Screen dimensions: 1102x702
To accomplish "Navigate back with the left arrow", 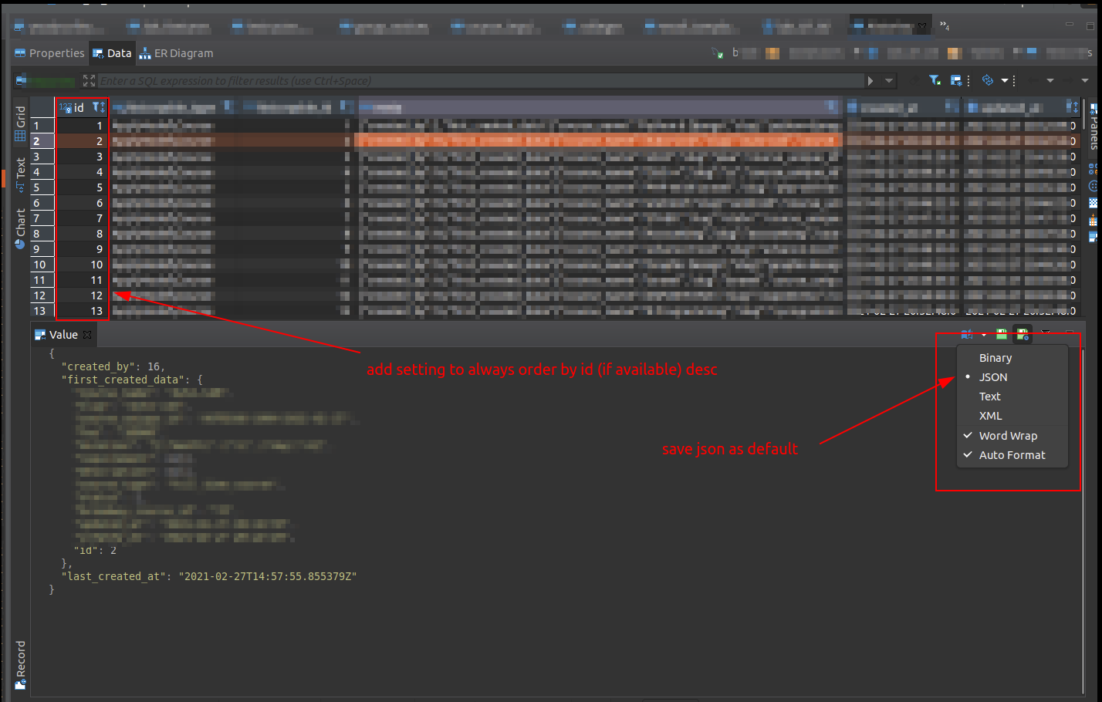I will (x=1032, y=80).
